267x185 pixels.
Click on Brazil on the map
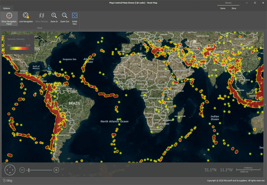(75, 103)
